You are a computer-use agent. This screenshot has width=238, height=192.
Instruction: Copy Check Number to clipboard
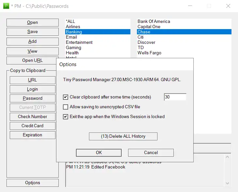(x=33, y=117)
